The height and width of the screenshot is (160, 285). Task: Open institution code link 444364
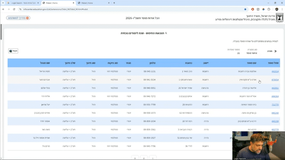(x=275, y=96)
